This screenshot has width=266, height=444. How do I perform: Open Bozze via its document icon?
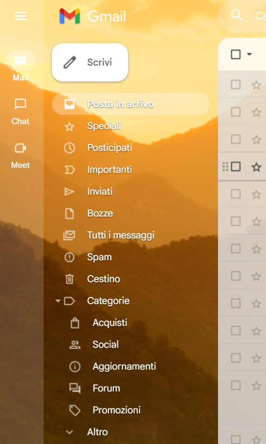point(69,213)
